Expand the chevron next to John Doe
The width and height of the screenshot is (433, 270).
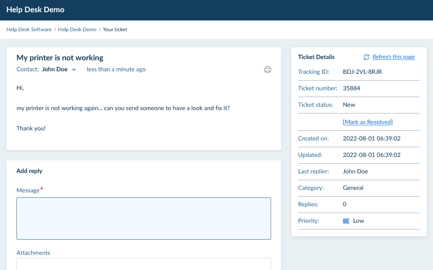(74, 70)
